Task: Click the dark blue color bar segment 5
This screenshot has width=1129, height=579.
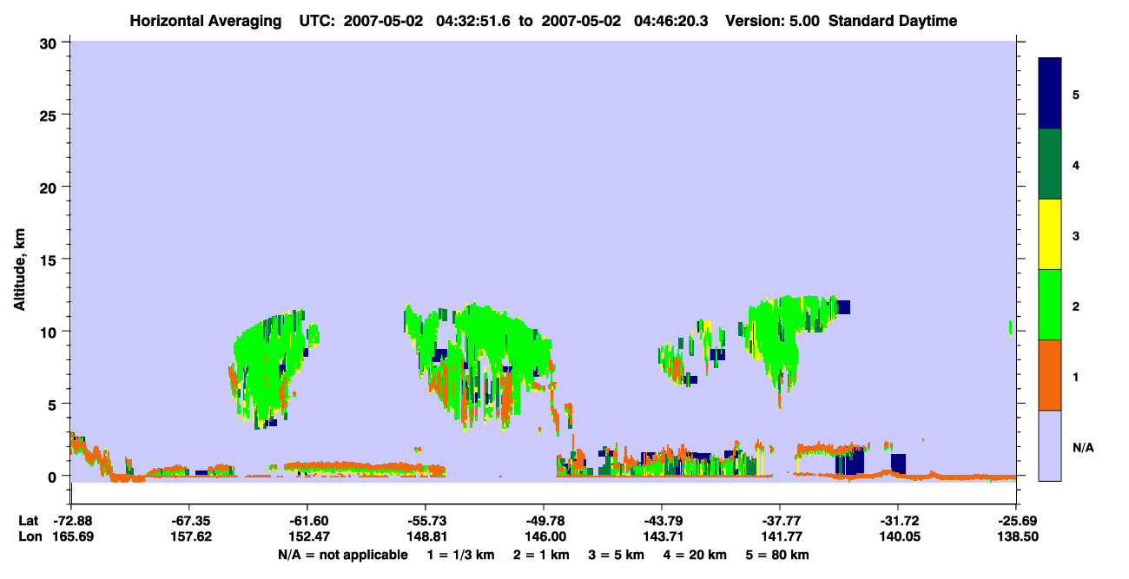Action: pos(1050,94)
